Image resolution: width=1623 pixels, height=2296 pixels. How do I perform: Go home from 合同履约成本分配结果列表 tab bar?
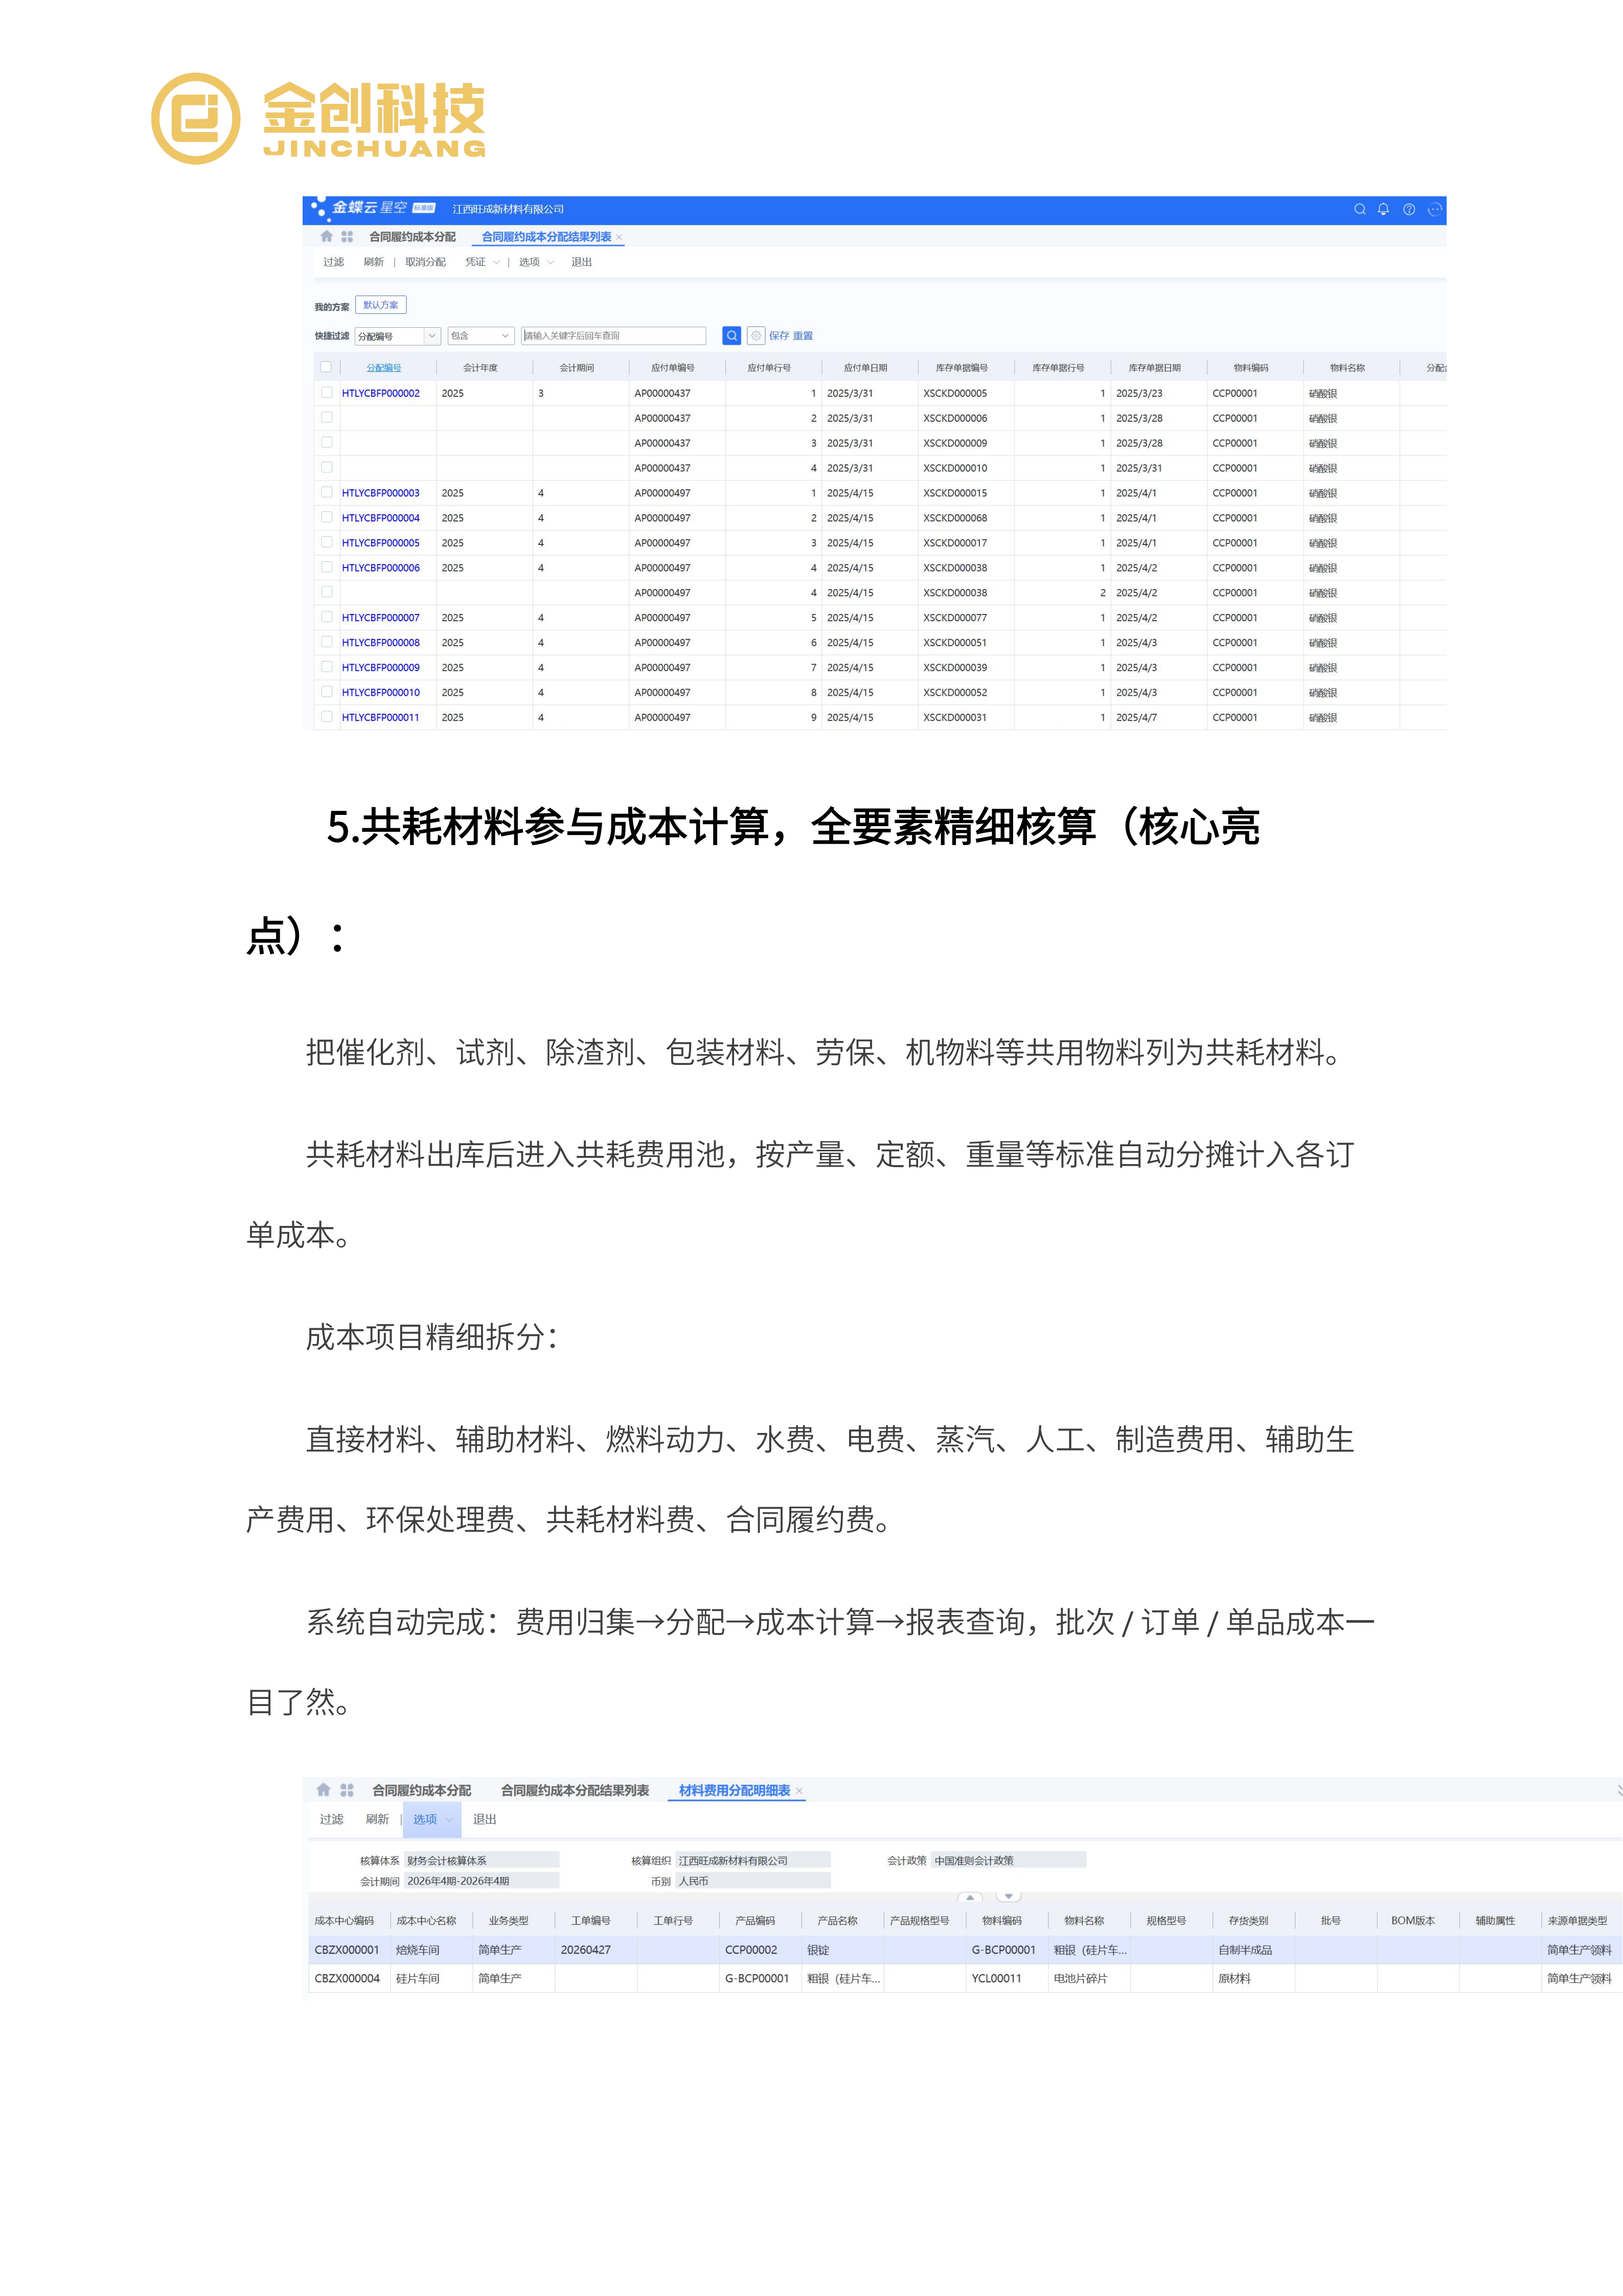pos(326,237)
